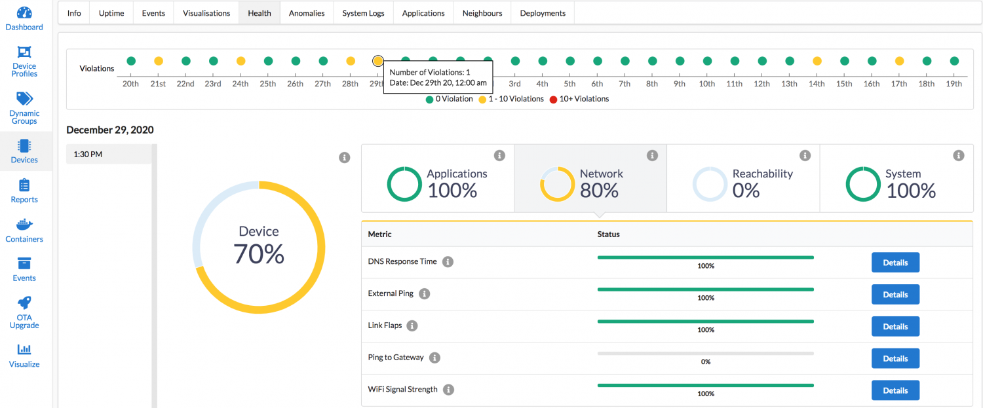This screenshot has height=408, width=983.
Task: Click the 20th violations dot
Action: click(x=131, y=61)
